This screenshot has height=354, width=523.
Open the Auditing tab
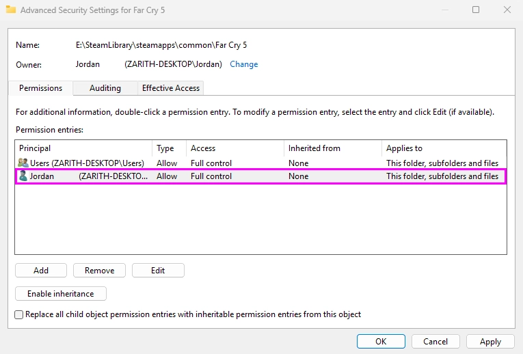[105, 88]
